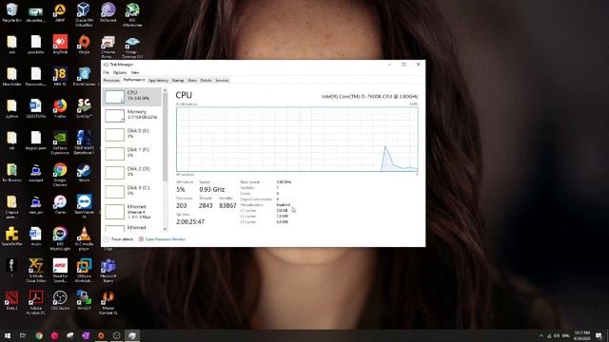Select the VLC media player desktop icon
The image size is (609, 342).
coord(84,238)
